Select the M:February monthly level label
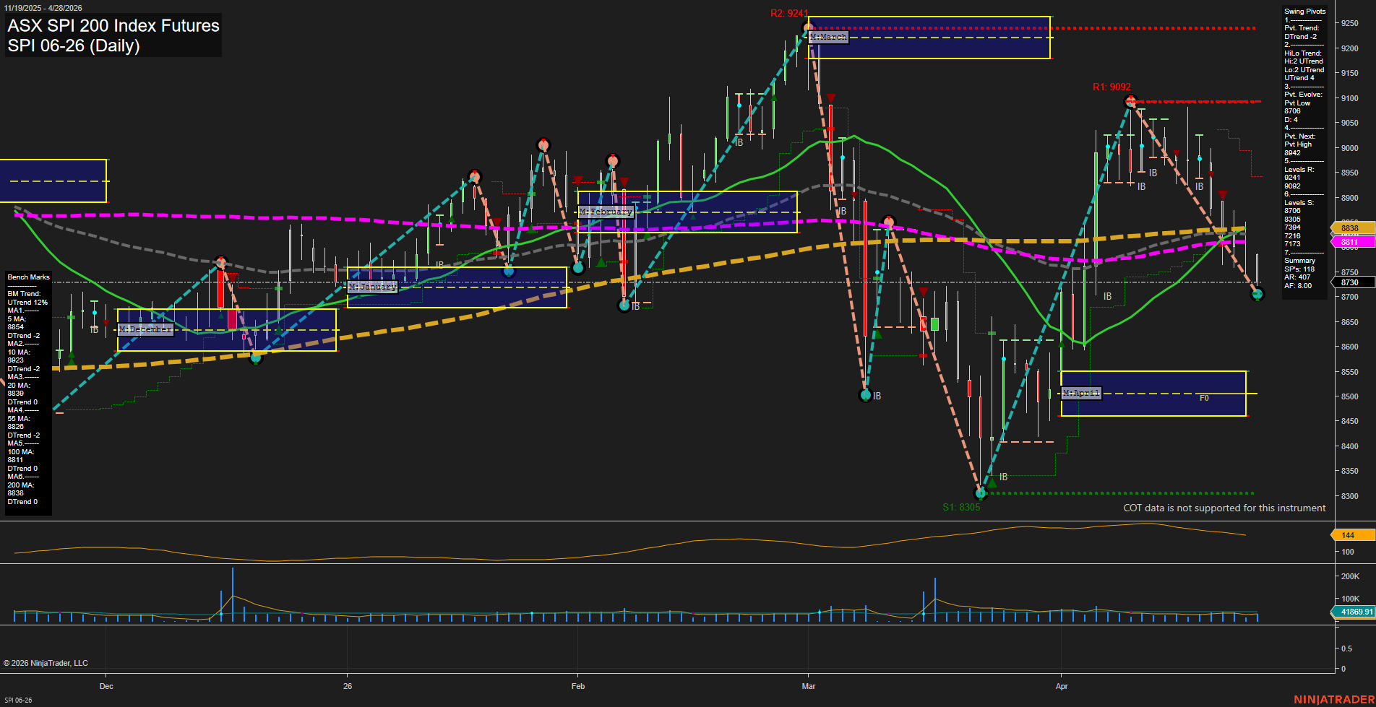1376x707 pixels. [x=606, y=212]
